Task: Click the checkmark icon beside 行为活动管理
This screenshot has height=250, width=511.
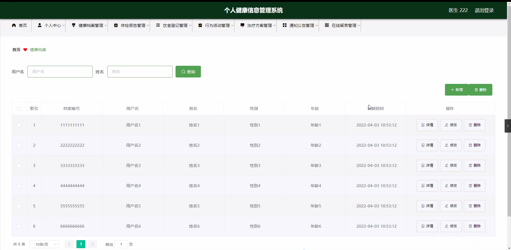Action: click(x=200, y=25)
